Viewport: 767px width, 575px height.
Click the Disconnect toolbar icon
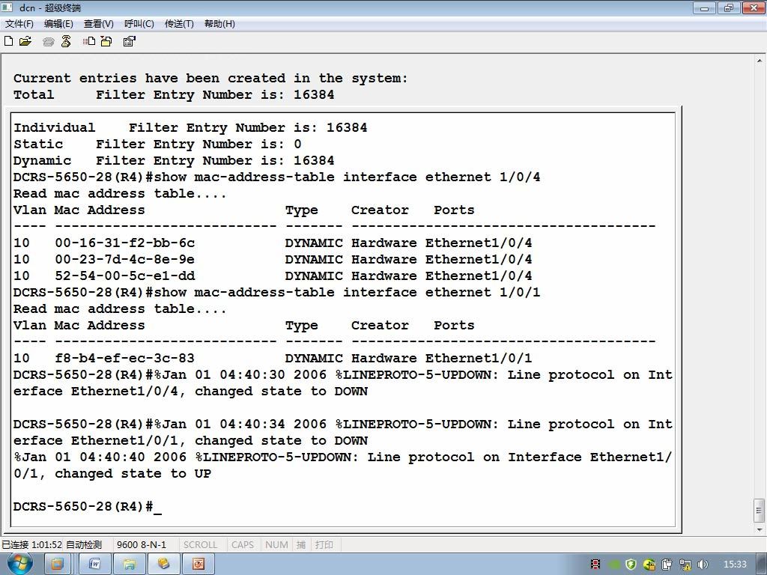pos(66,42)
